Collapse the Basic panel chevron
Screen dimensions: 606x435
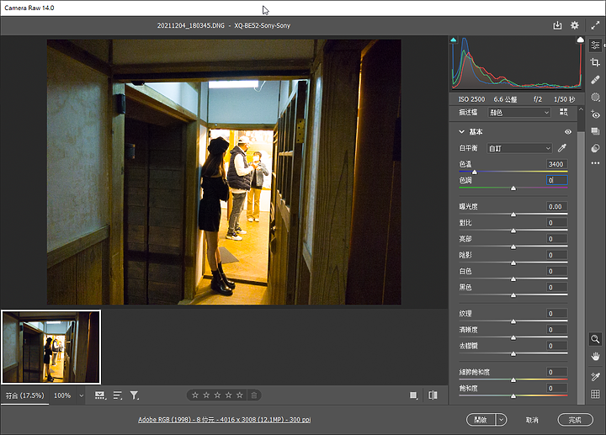click(461, 132)
